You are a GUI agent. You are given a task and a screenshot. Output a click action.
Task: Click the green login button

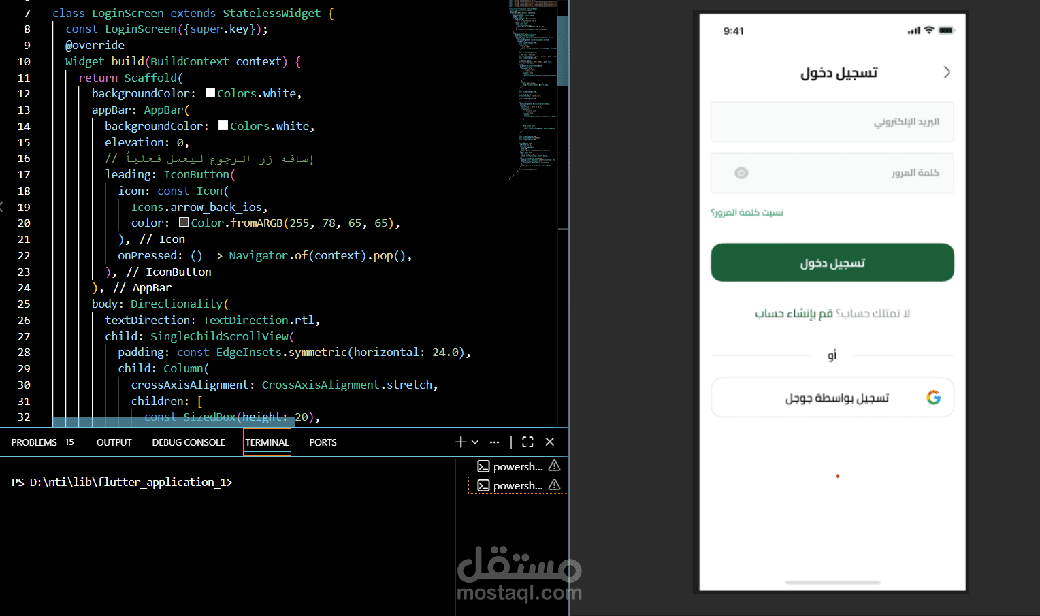(832, 263)
